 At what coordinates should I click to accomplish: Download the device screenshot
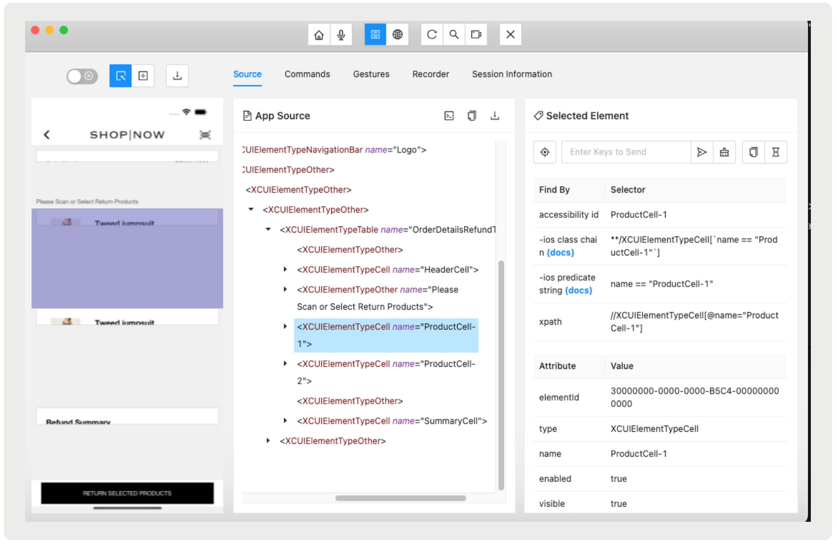tap(177, 75)
